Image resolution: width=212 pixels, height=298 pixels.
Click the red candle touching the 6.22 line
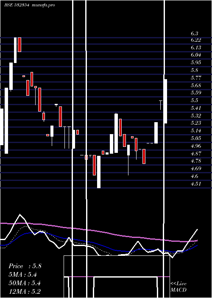pos(20,45)
